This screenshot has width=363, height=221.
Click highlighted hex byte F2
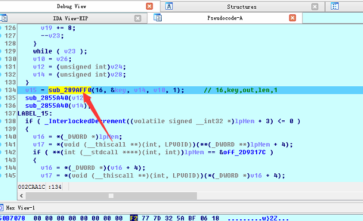point(134,218)
